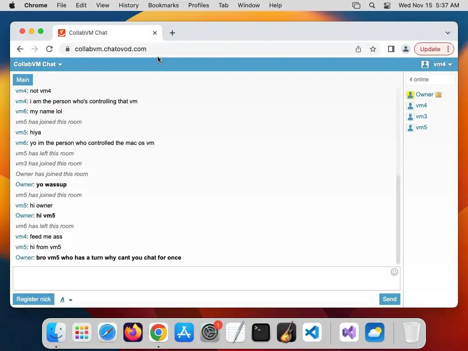Click the Owner nickname on 'yo wassup' message
The height and width of the screenshot is (351, 468).
pos(25,185)
